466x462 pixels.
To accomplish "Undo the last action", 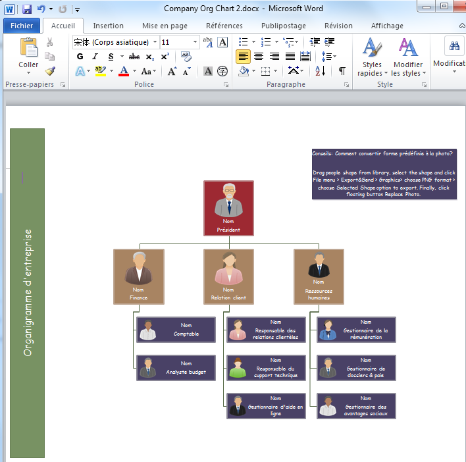I will coord(41,9).
